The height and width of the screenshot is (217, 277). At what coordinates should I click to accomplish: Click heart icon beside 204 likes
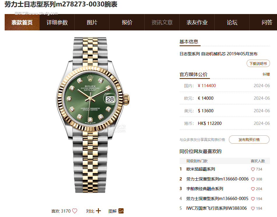[253, 189]
